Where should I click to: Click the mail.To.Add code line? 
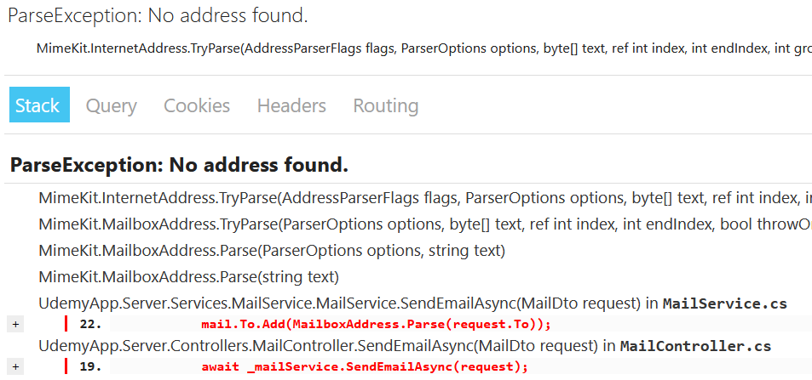(377, 324)
